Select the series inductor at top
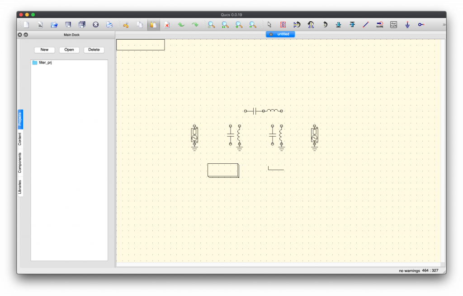The image size is (463, 296). click(x=273, y=111)
